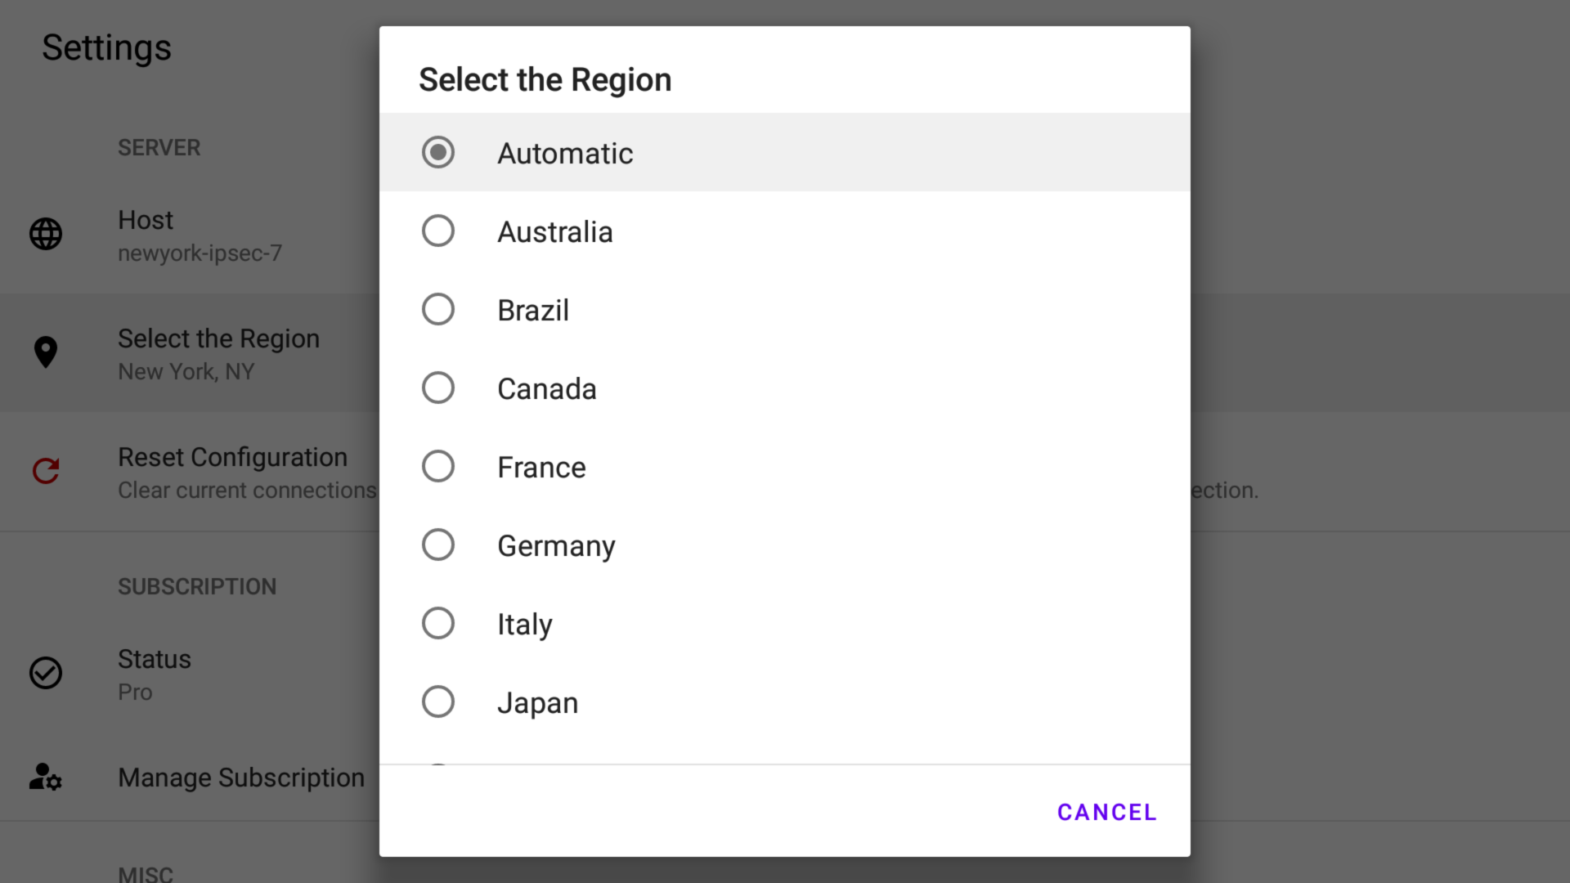The image size is (1570, 883).
Task: Click the red reset icon beside Reset Configuration
Action: pyautogui.click(x=45, y=470)
